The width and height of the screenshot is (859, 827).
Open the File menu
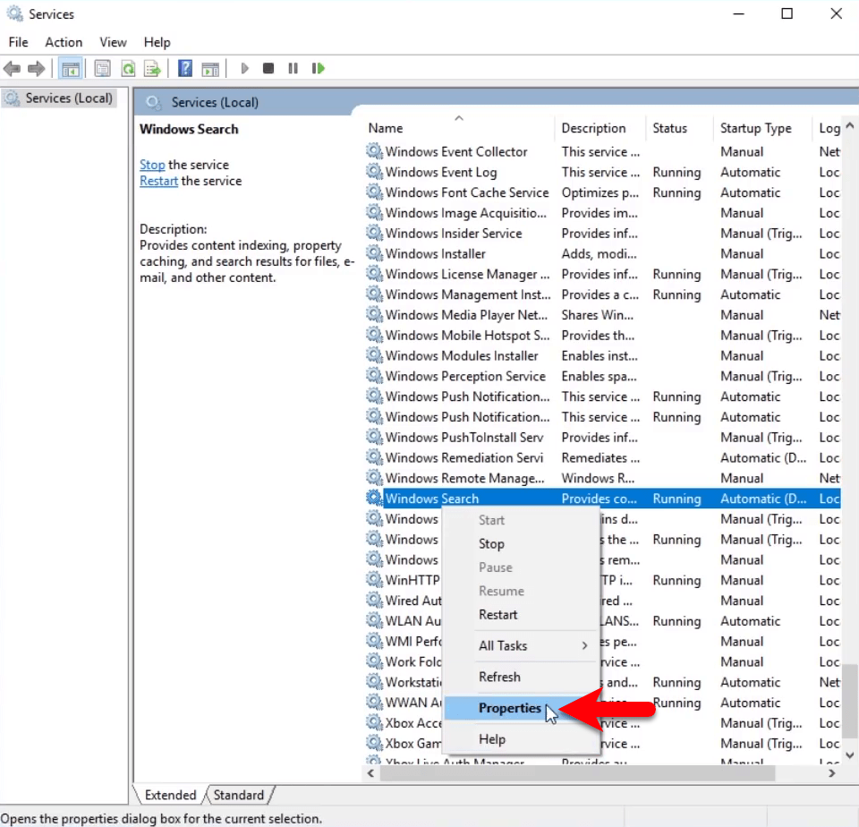pyautogui.click(x=18, y=42)
